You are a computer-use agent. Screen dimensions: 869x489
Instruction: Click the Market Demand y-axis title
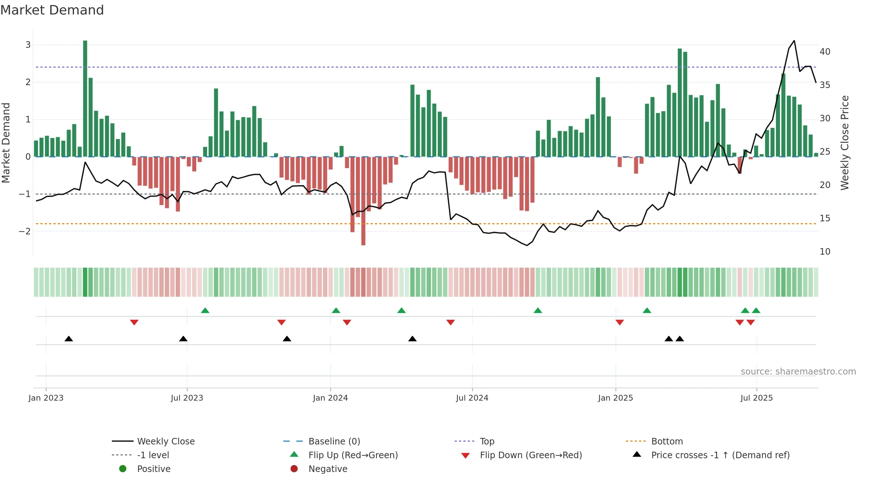[6, 143]
